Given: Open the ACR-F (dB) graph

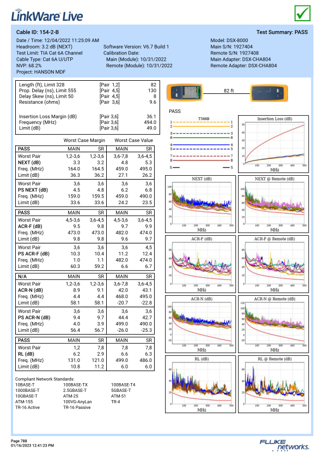Looking at the screenshot, I should pyautogui.click(x=200, y=264).
